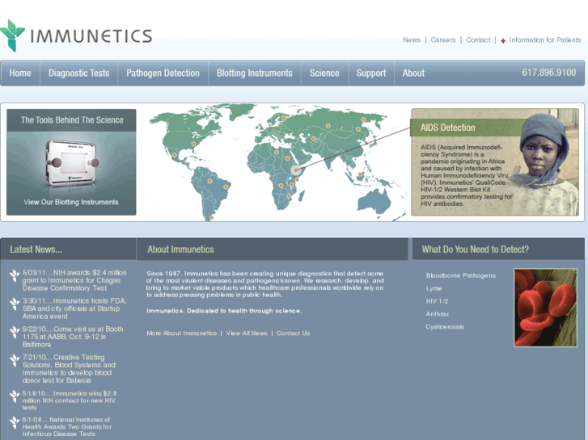
Task: Click View Our Blotting Instruments link
Action: coord(71,202)
